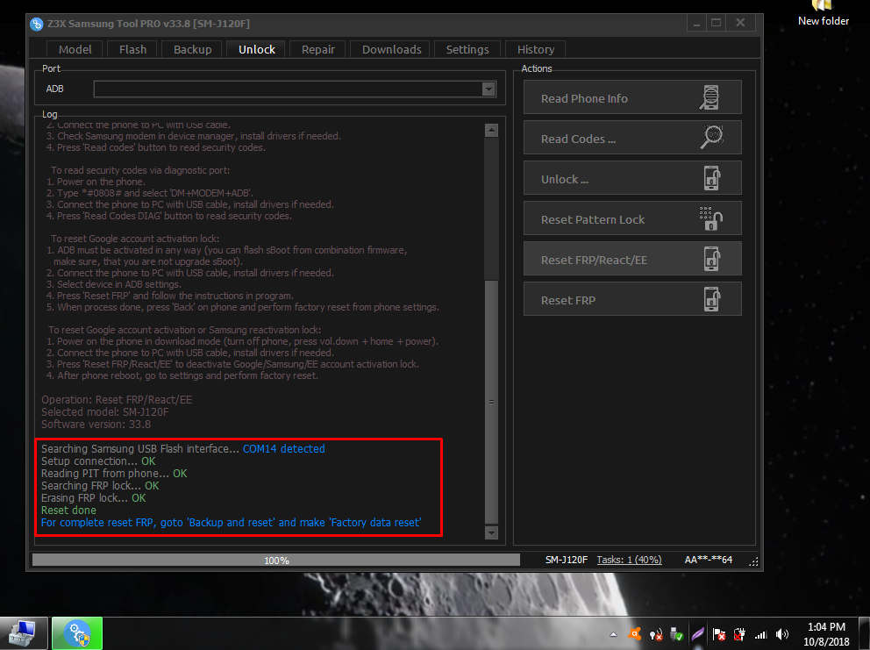Screen dimensions: 870x650
Task: Click the Reset FRP button
Action: pyautogui.click(x=632, y=299)
